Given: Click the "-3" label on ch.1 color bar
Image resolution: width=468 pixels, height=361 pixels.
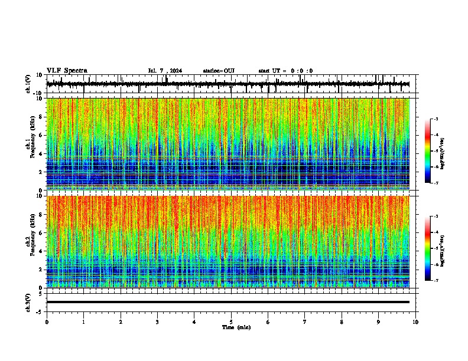Looking at the screenshot, I should pyautogui.click(x=436, y=119).
